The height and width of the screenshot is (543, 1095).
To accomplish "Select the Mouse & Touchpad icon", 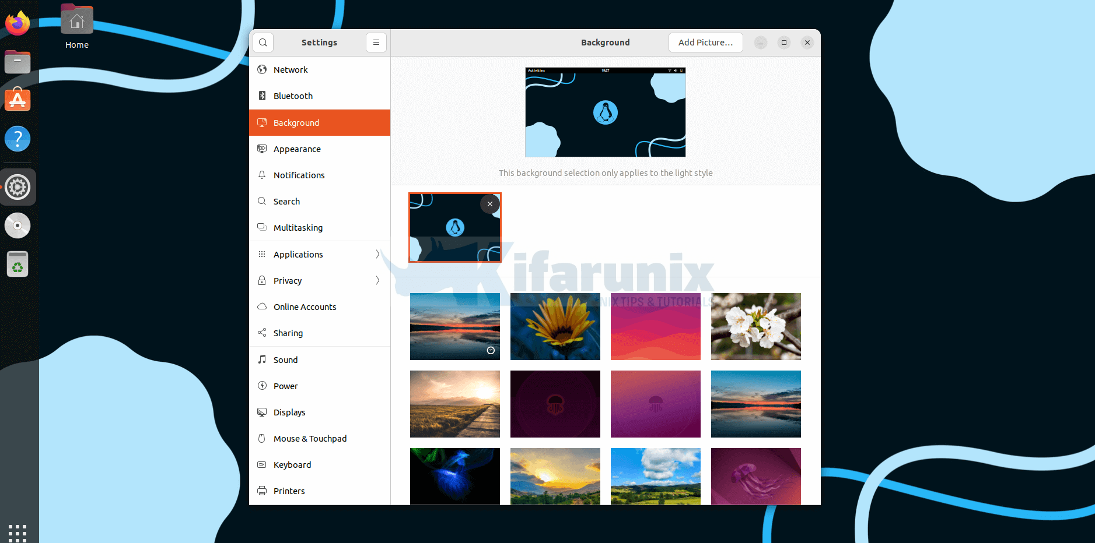I will (x=263, y=438).
